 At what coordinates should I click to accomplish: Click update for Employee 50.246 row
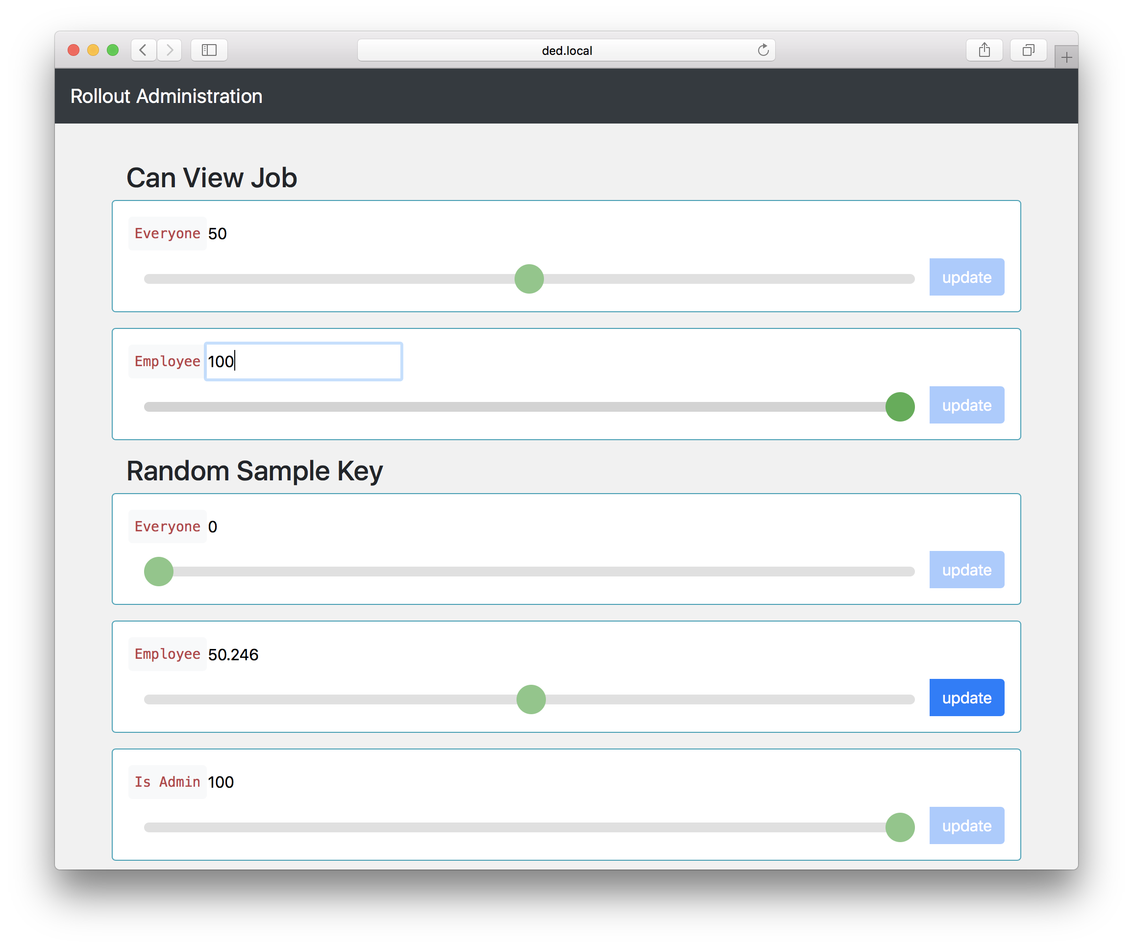pyautogui.click(x=966, y=698)
